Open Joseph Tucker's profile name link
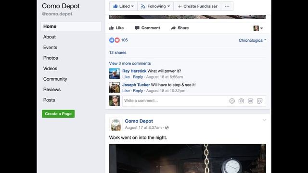The image size is (308, 173). [136, 85]
